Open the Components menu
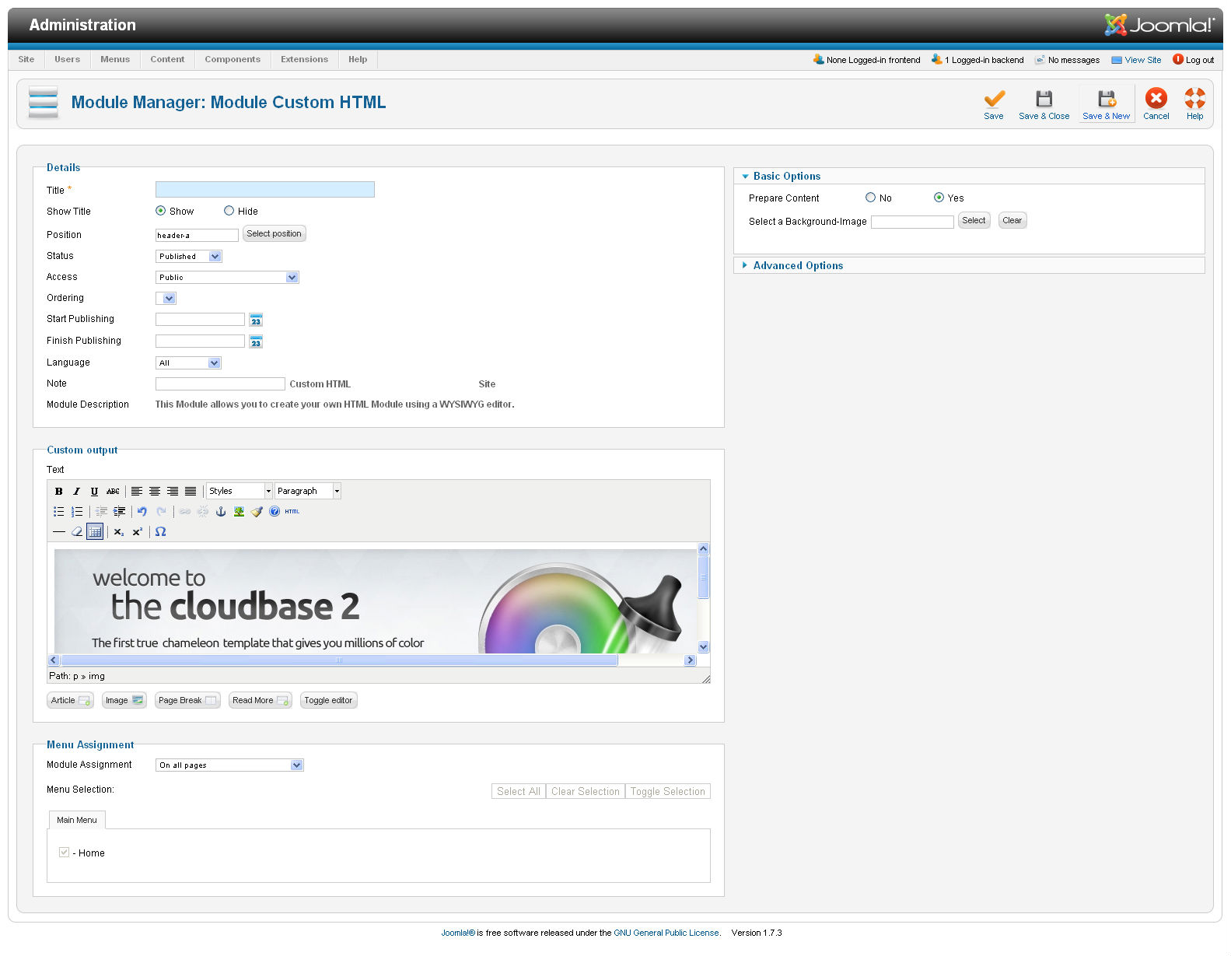Image resolution: width=1231 pixels, height=956 pixels. coord(233,60)
